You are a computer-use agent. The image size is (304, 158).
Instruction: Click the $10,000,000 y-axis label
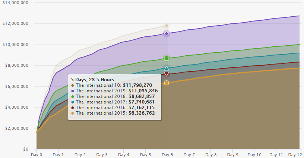(16, 45)
